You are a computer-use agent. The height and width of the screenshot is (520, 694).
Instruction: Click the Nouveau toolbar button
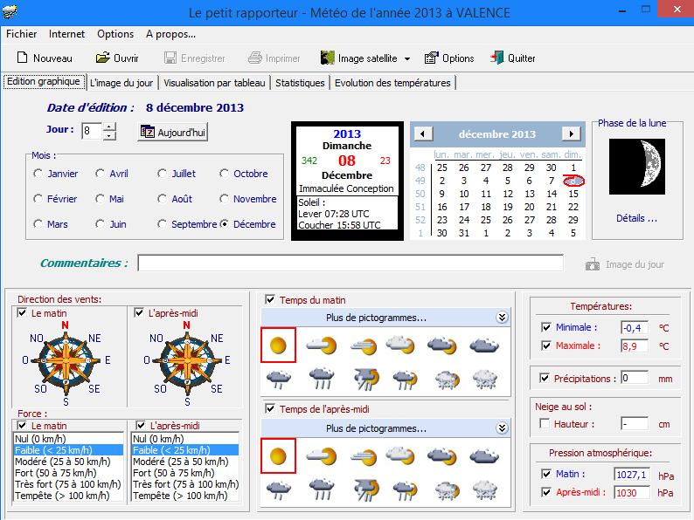click(45, 58)
